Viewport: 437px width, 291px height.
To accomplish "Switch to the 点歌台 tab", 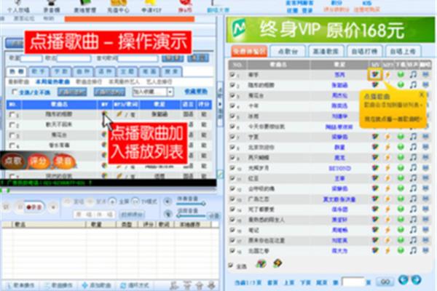I will [x=288, y=51].
